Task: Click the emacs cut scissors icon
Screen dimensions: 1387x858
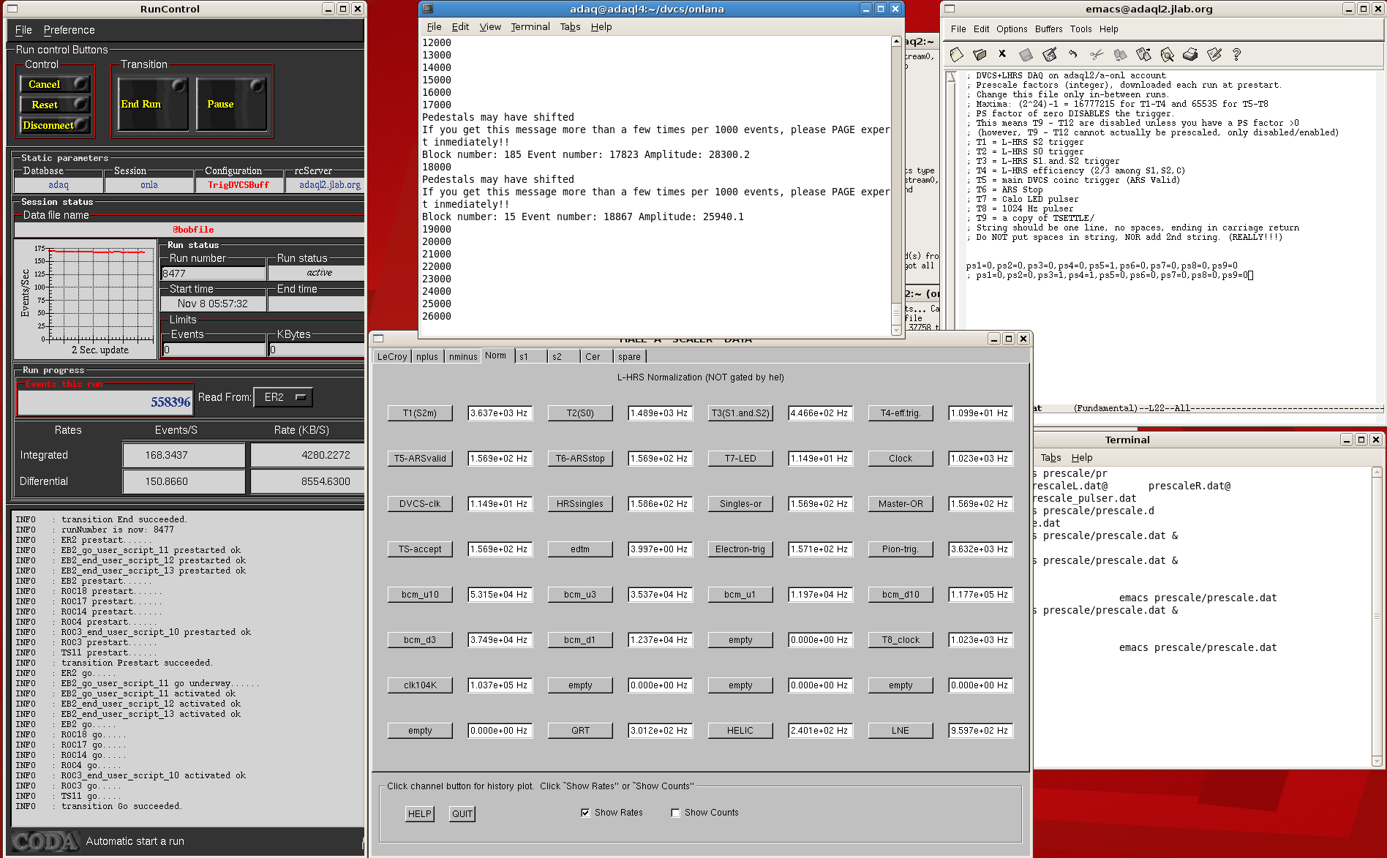Action: coord(1096,54)
